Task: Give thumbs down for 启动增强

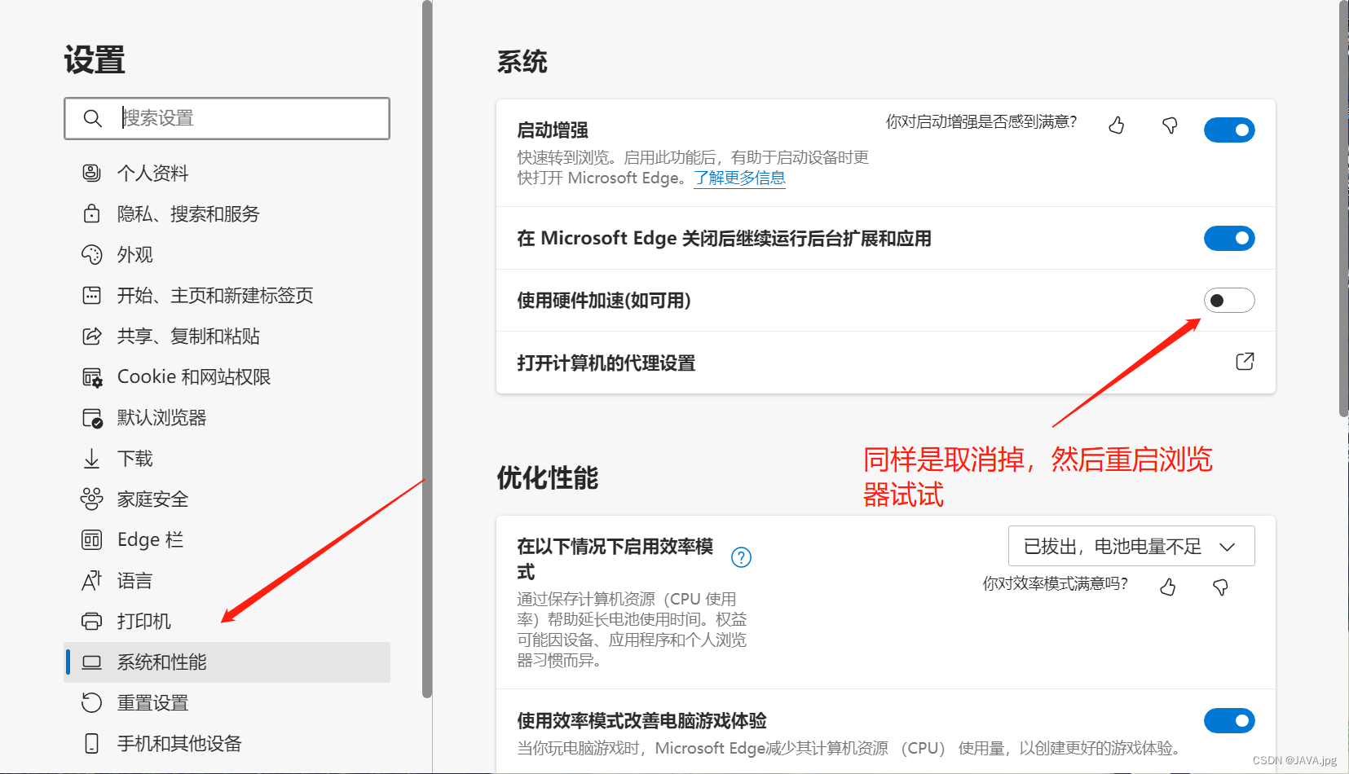Action: (x=1170, y=125)
